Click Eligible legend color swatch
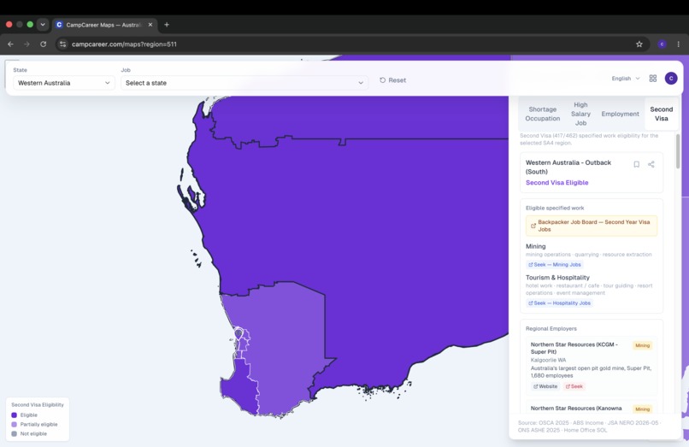The height and width of the screenshot is (447, 689). pyautogui.click(x=14, y=415)
